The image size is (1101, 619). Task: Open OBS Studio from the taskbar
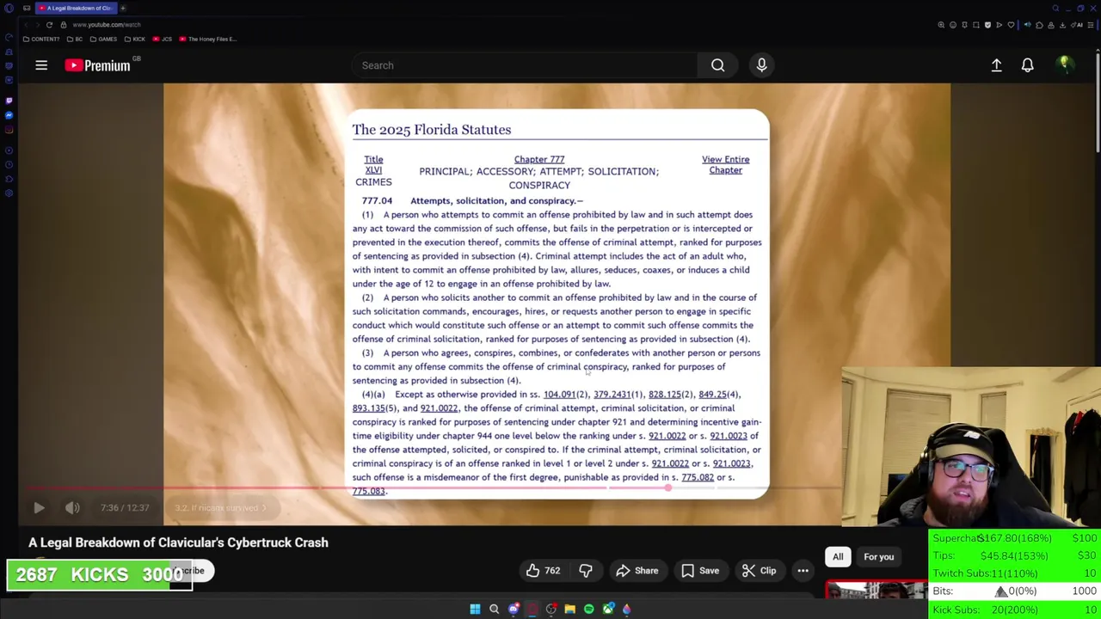click(x=551, y=609)
